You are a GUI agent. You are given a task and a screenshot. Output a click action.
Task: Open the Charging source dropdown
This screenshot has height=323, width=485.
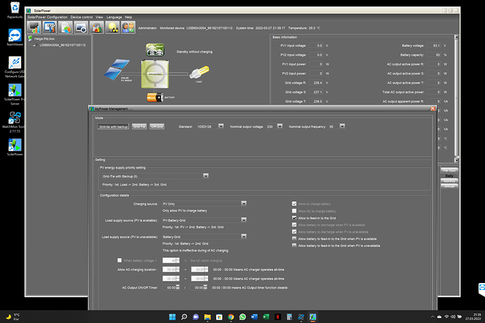244,204
